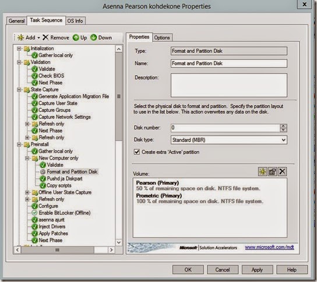Collapse the Validation group
This screenshot has width=317, height=282.
click(x=19, y=62)
